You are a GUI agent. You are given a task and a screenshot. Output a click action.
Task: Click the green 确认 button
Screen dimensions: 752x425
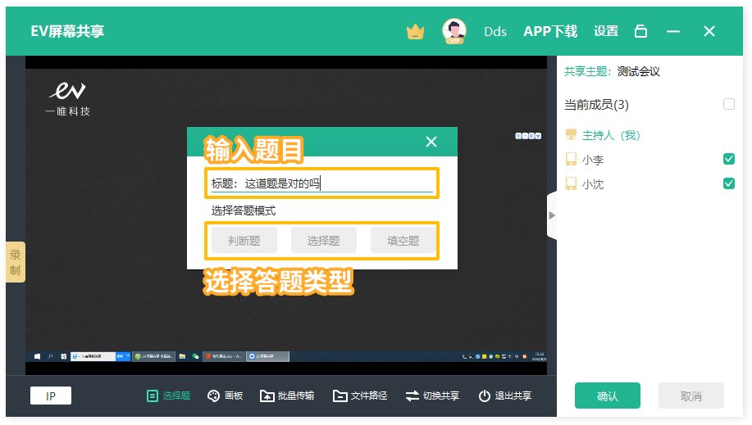coord(608,396)
